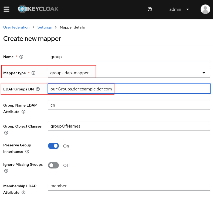This screenshot has width=213, height=197.
Task: Click the Group Object Classes field
Action: click(129, 126)
